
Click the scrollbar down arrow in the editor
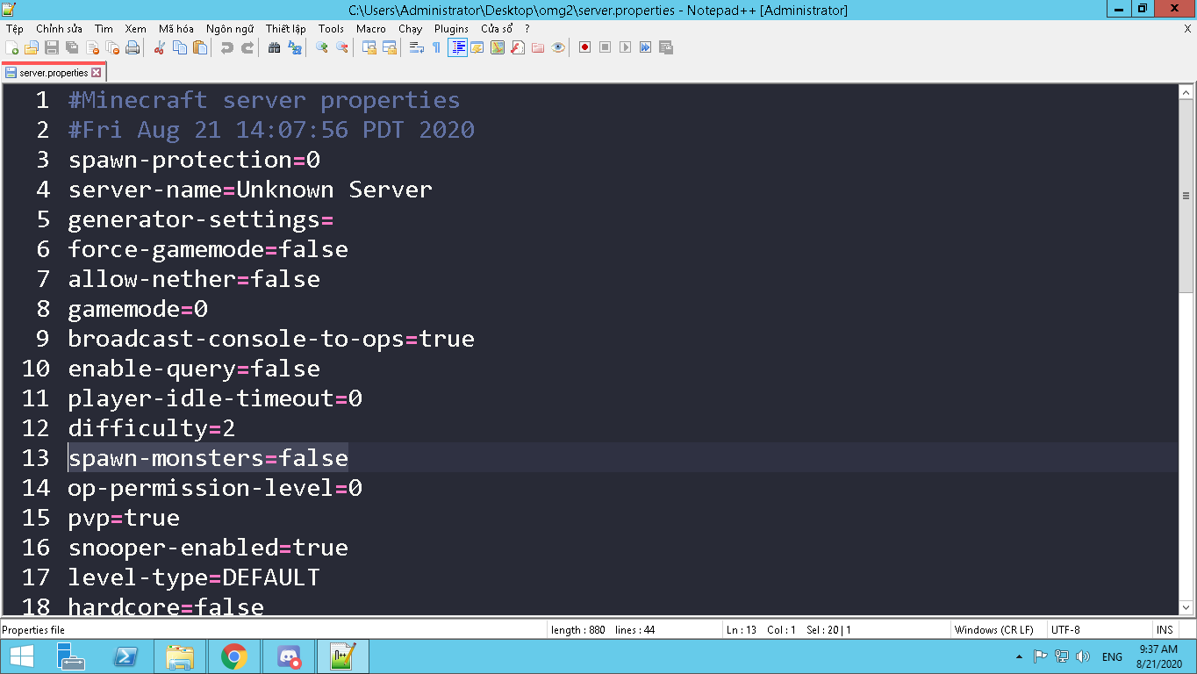(x=1186, y=607)
